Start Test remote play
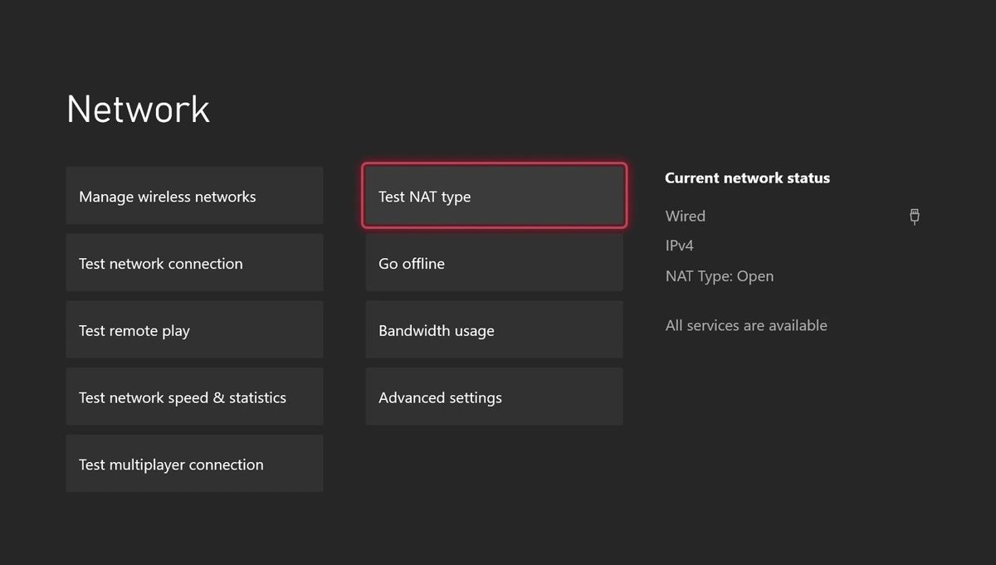996x565 pixels. tap(194, 329)
